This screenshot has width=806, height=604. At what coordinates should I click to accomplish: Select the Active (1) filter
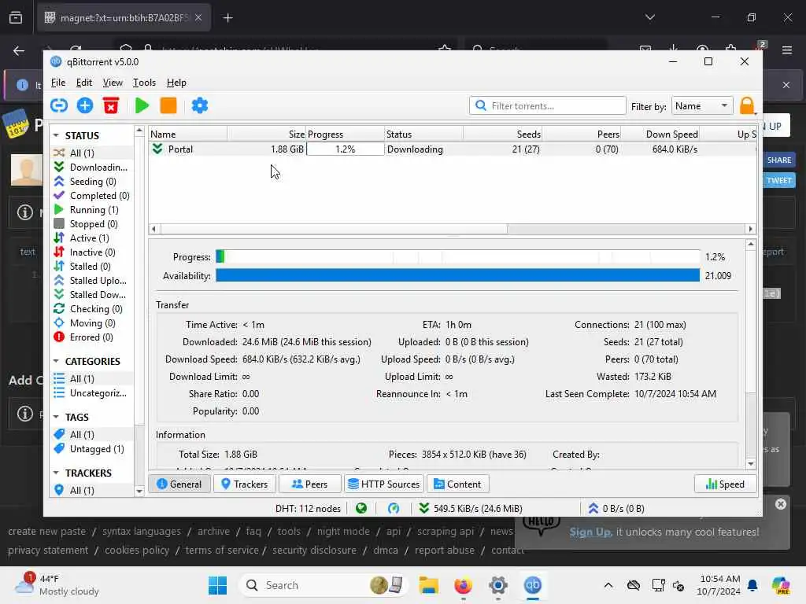pos(91,238)
